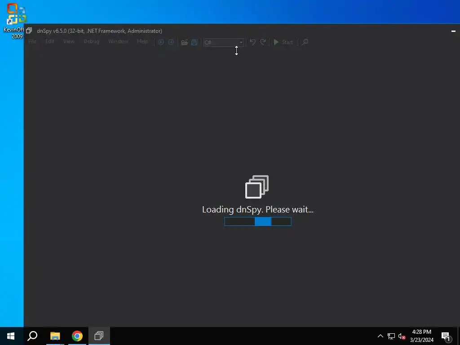Click the dnSpy window title icon
The width and height of the screenshot is (460, 345).
coord(29,31)
